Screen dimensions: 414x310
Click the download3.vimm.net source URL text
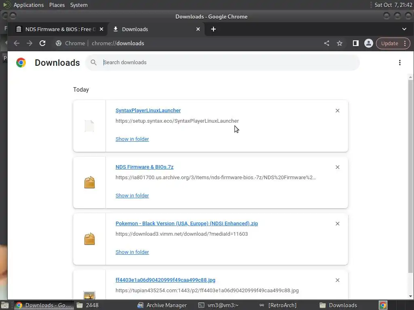pyautogui.click(x=182, y=234)
